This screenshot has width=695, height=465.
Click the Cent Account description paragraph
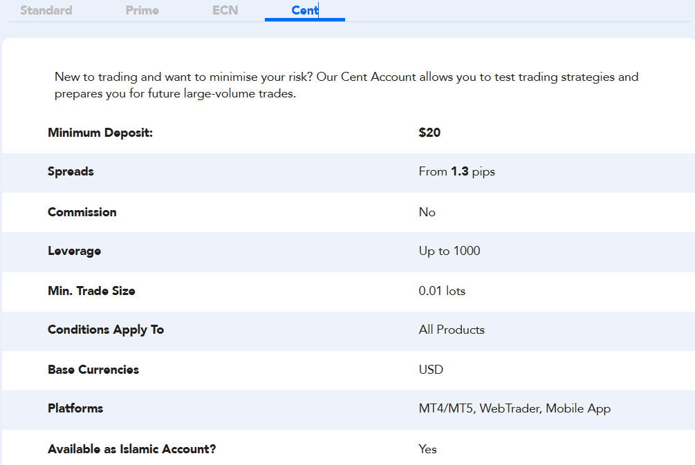click(x=346, y=85)
